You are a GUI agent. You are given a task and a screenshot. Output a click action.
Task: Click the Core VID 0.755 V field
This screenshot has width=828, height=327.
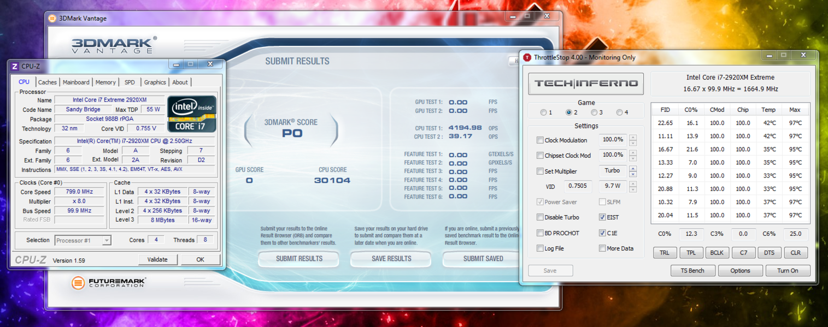(x=145, y=128)
